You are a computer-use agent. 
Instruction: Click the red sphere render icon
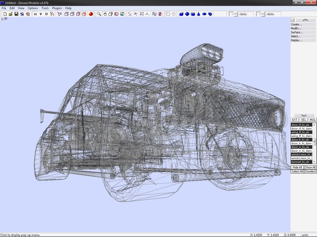[x=91, y=14]
